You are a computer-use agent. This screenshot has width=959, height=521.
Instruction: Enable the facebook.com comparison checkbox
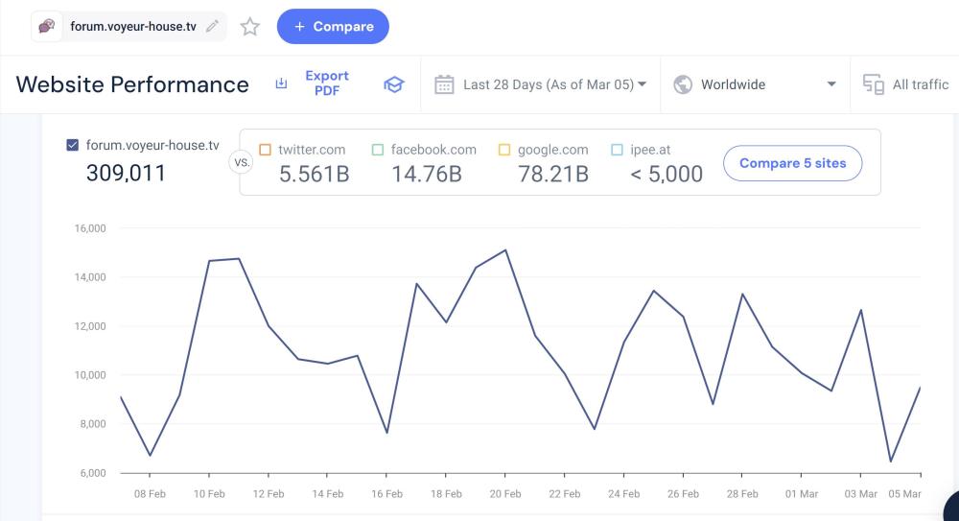coord(378,150)
